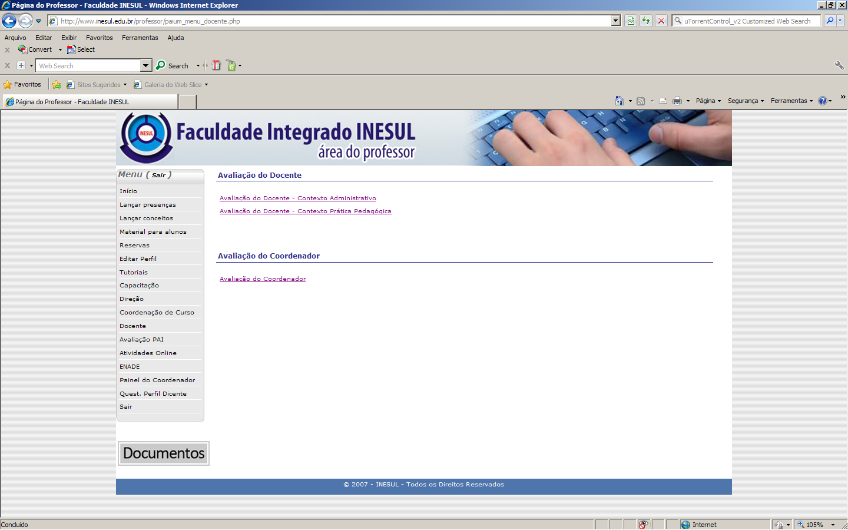Screen dimensions: 848x530
Task: Click the Print printer icon
Action: [x=677, y=101]
